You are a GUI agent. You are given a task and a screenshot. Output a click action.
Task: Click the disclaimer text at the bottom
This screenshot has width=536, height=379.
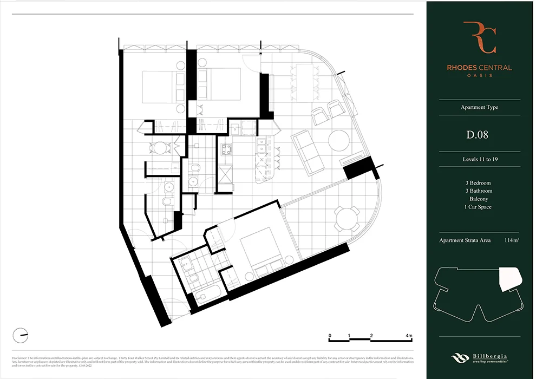coord(212,360)
